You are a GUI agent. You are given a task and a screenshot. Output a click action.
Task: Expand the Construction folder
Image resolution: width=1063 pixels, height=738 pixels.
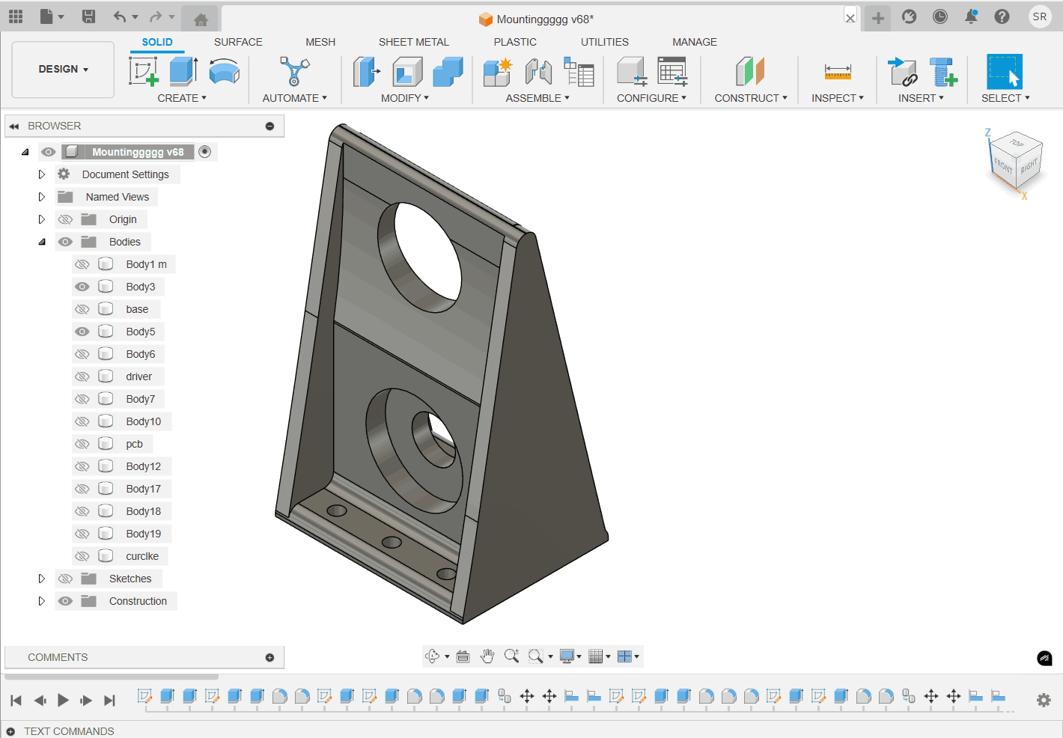click(42, 601)
